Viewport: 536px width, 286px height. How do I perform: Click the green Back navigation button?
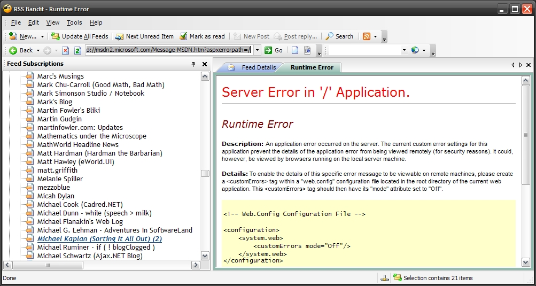click(x=21, y=50)
